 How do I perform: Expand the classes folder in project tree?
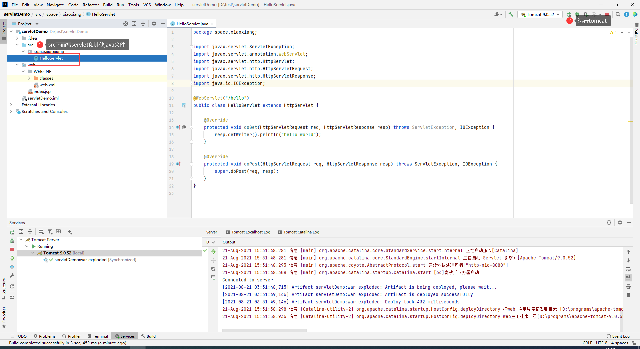click(x=29, y=78)
